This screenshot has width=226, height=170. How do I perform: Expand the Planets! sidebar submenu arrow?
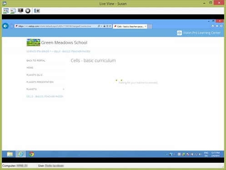pyautogui.click(x=64, y=89)
